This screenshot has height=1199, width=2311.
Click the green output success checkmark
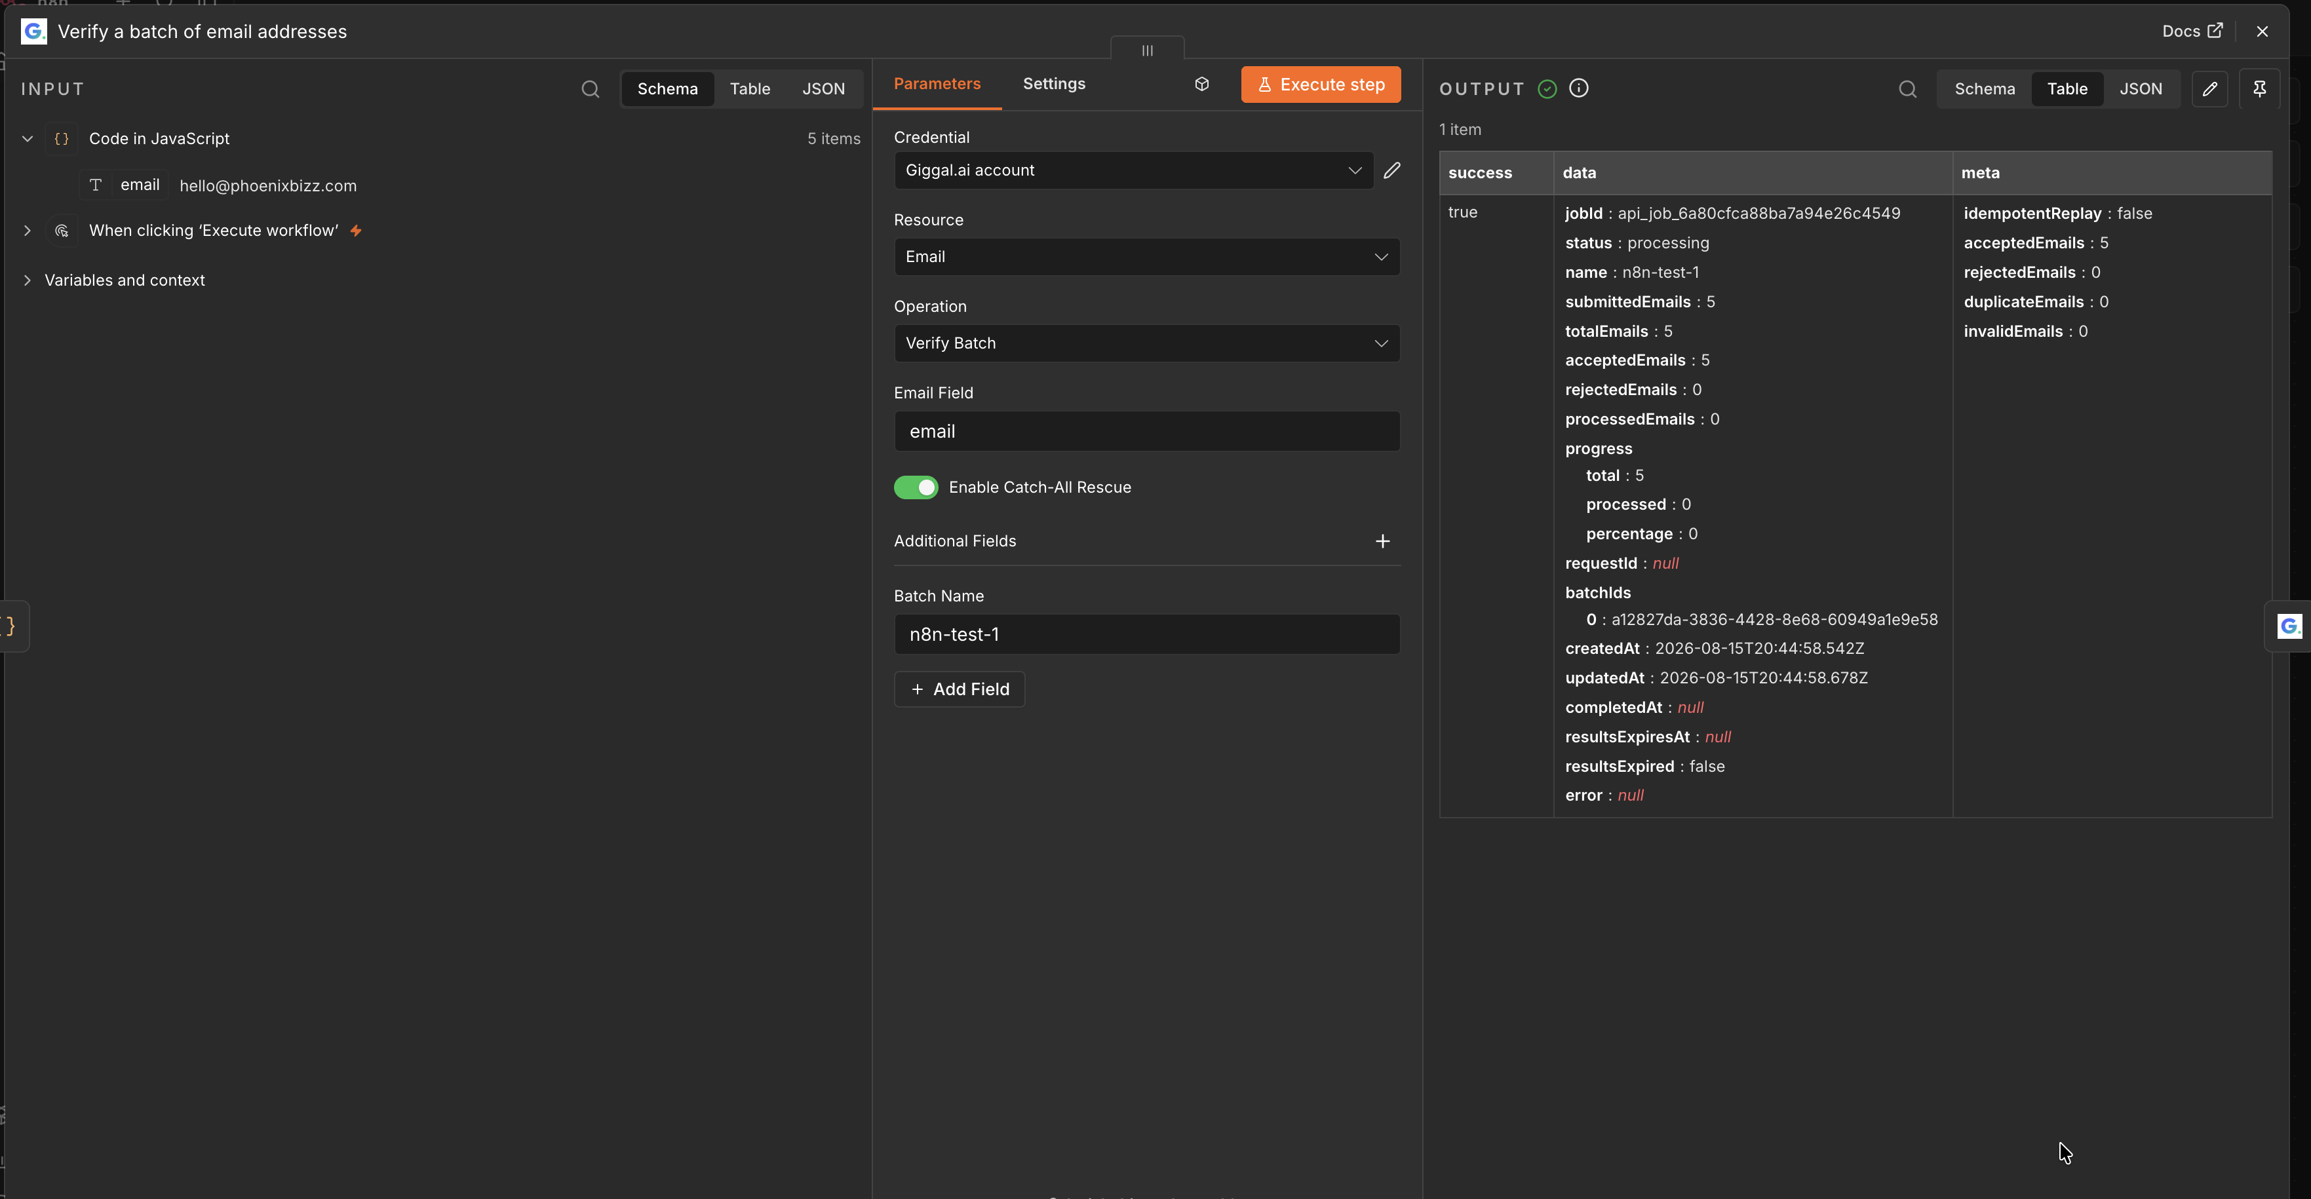1547,89
